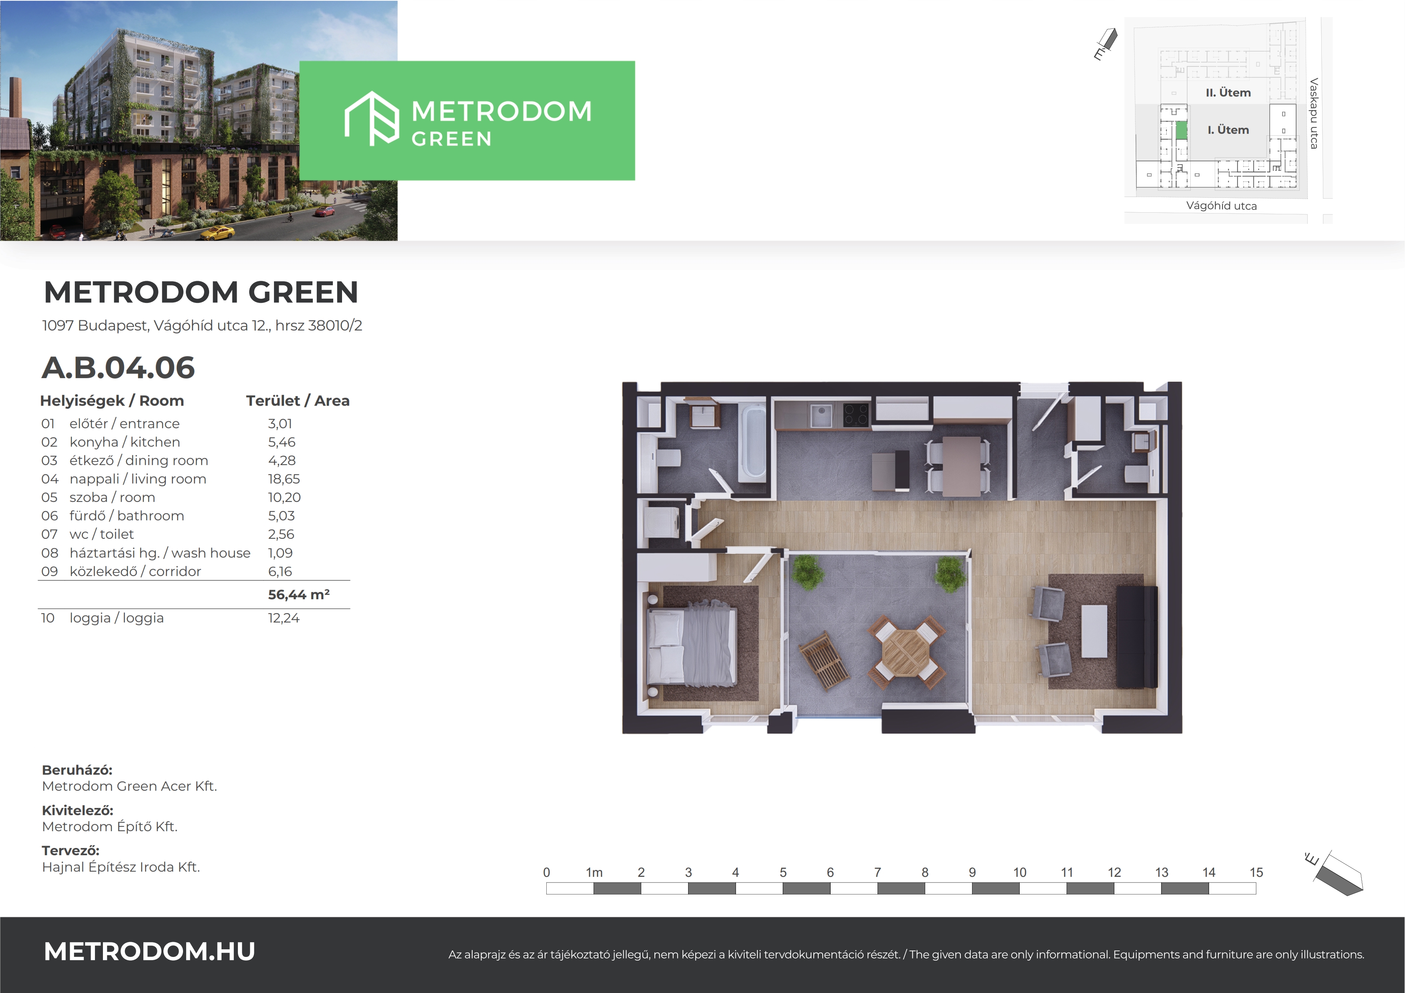1405x993 pixels.
Task: Click the Metrodom Green logo banner
Action: [x=467, y=121]
